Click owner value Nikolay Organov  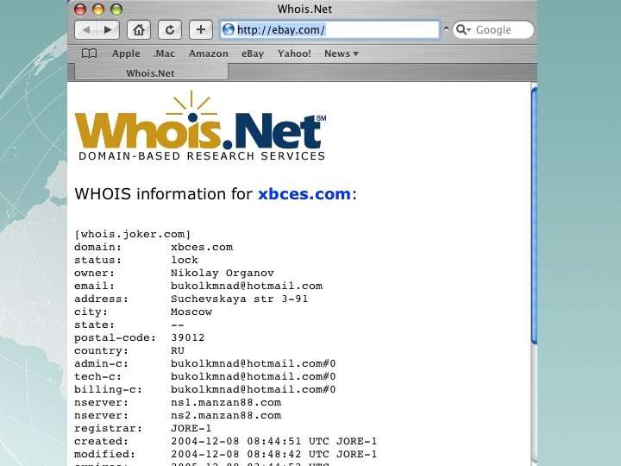pos(223,273)
